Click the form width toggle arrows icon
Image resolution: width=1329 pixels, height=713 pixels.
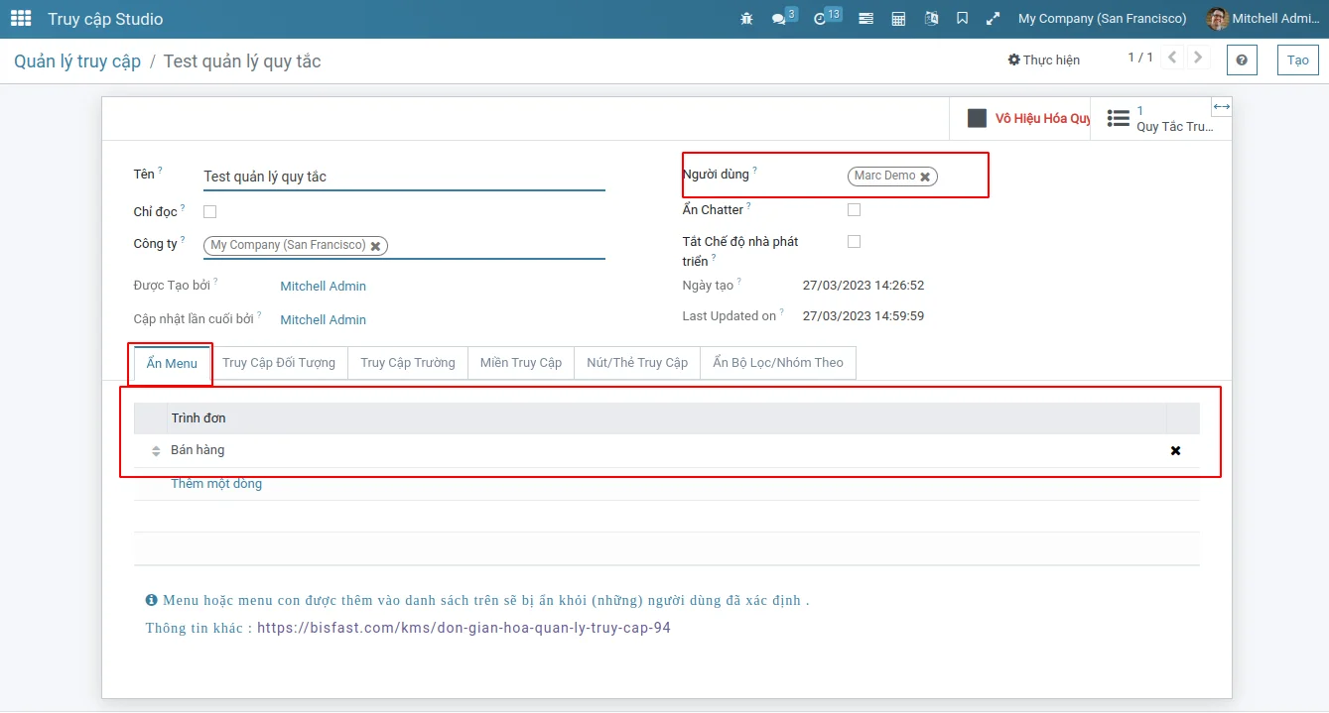1222,106
